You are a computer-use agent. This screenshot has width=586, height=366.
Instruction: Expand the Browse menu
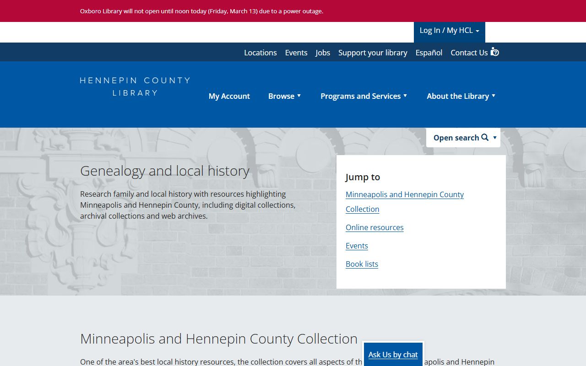point(285,96)
